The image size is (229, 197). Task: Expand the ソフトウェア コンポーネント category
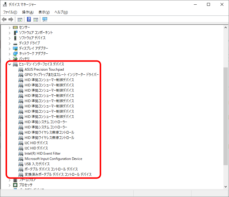[x=9, y=33]
